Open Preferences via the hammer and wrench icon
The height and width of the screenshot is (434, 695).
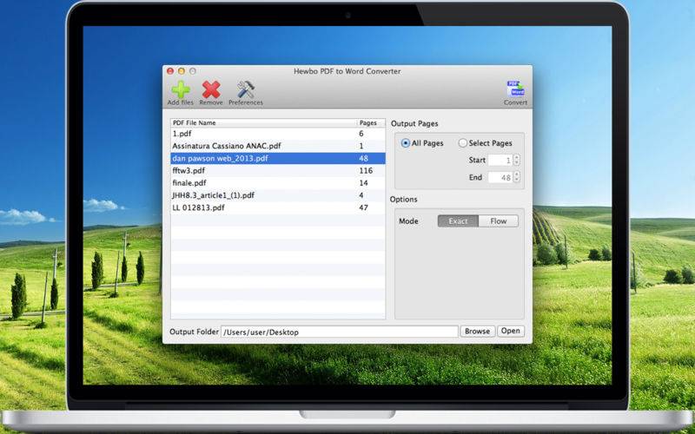(246, 90)
